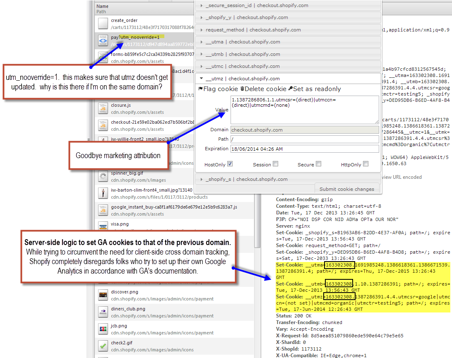Click the cookie Path field
This screenshot has width=452, height=358.
click(305, 139)
